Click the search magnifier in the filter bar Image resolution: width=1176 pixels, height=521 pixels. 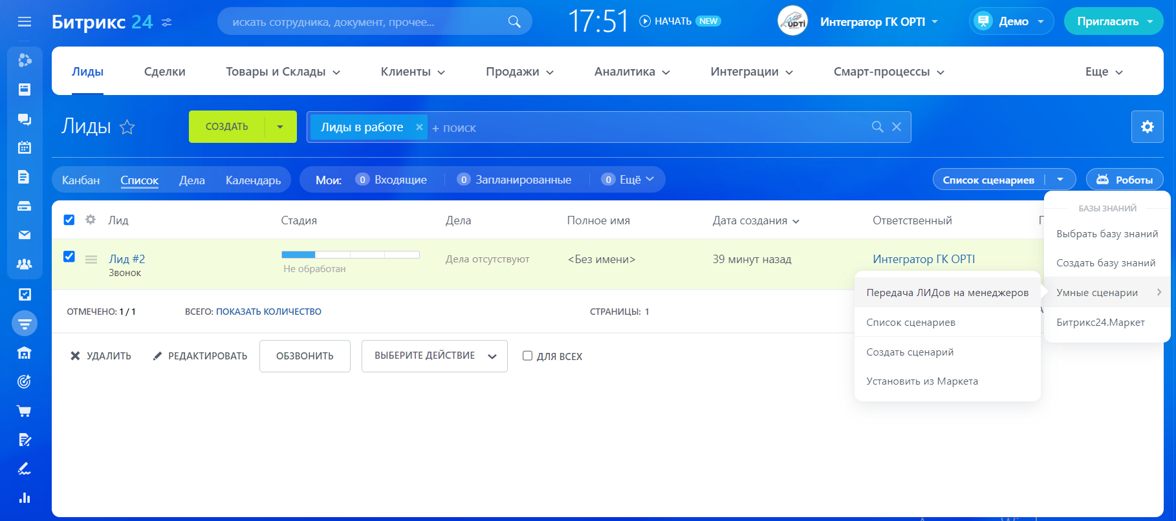(x=877, y=127)
